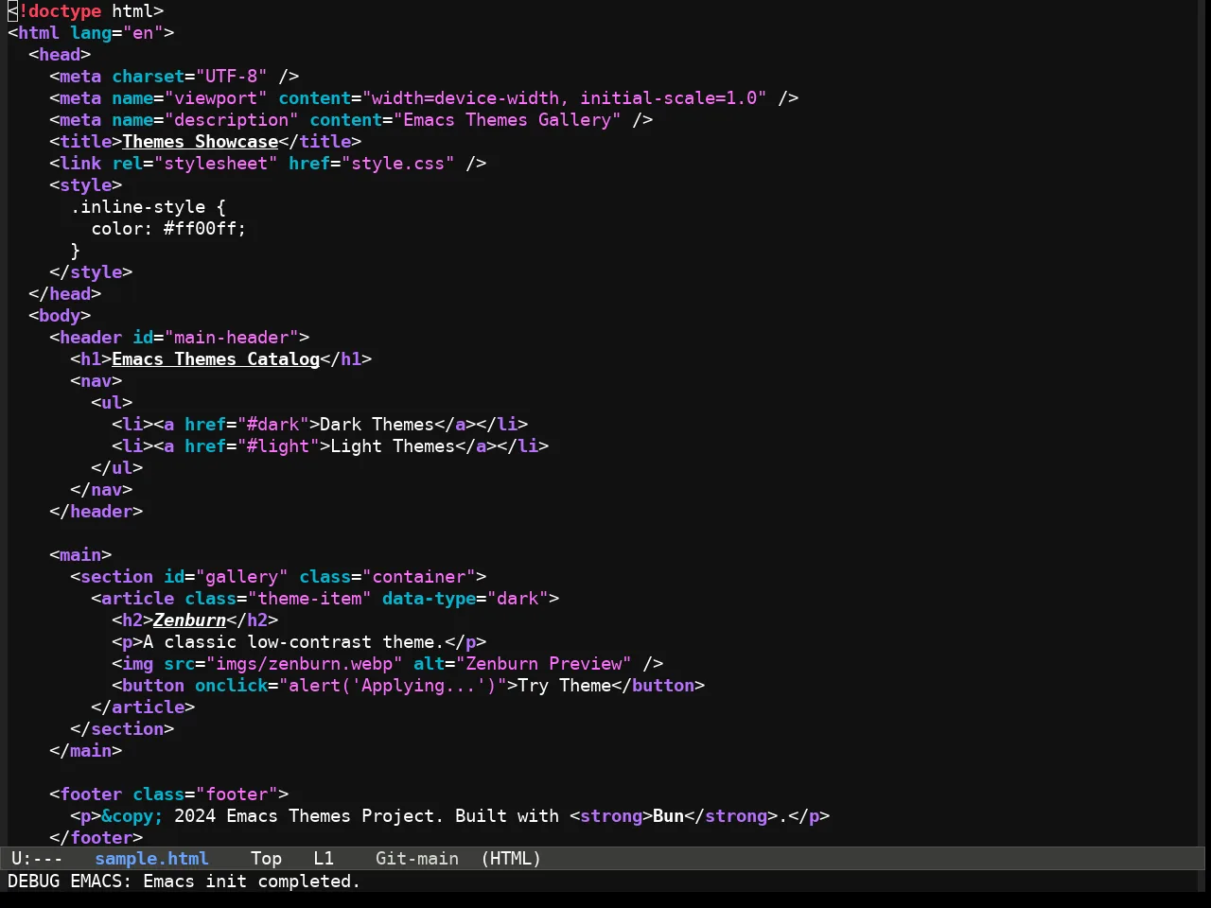The width and height of the screenshot is (1211, 908).
Task: Click the 'Dark Themes' link text
Action: click(377, 425)
